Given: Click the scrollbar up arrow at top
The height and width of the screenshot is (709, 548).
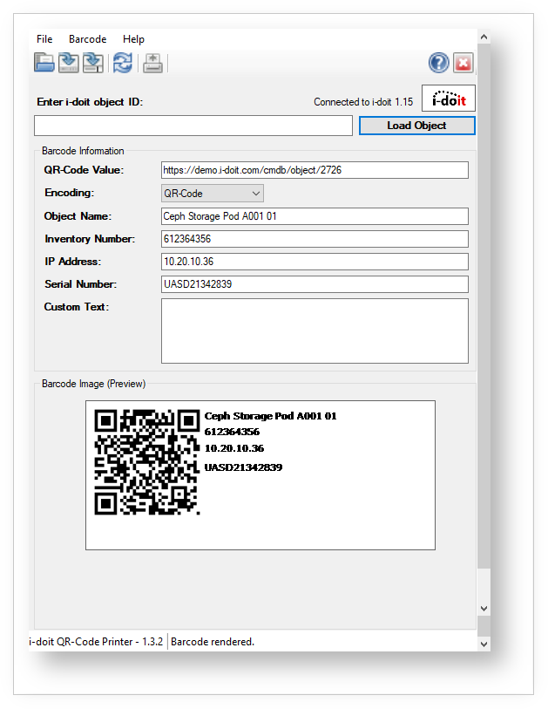Looking at the screenshot, I should click(x=484, y=37).
